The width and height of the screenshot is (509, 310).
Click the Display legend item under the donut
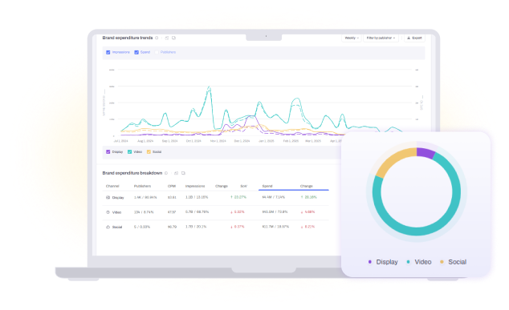pos(383,262)
